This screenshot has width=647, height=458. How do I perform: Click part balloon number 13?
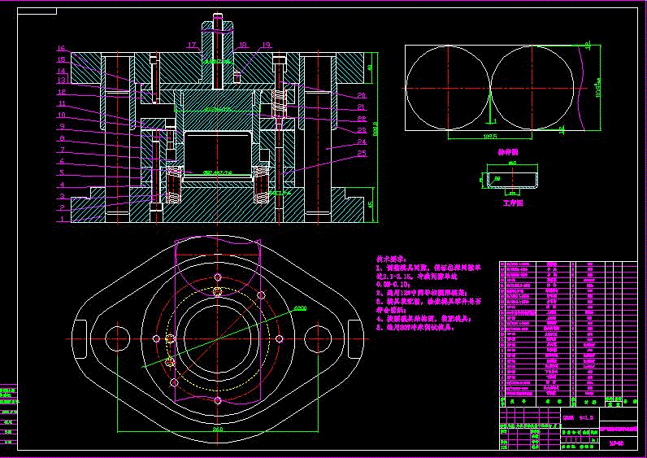click(x=62, y=80)
